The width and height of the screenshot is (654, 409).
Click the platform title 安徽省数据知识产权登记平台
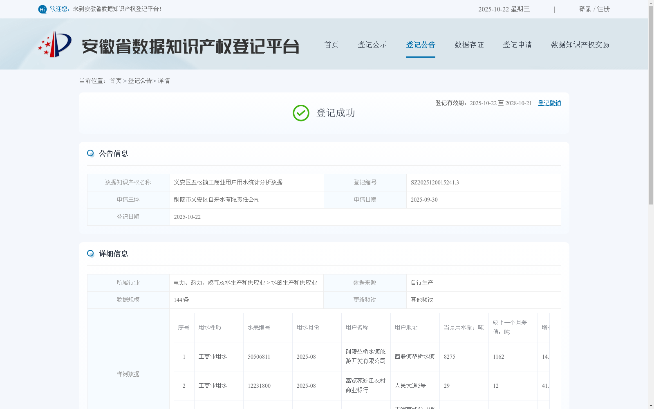point(190,46)
